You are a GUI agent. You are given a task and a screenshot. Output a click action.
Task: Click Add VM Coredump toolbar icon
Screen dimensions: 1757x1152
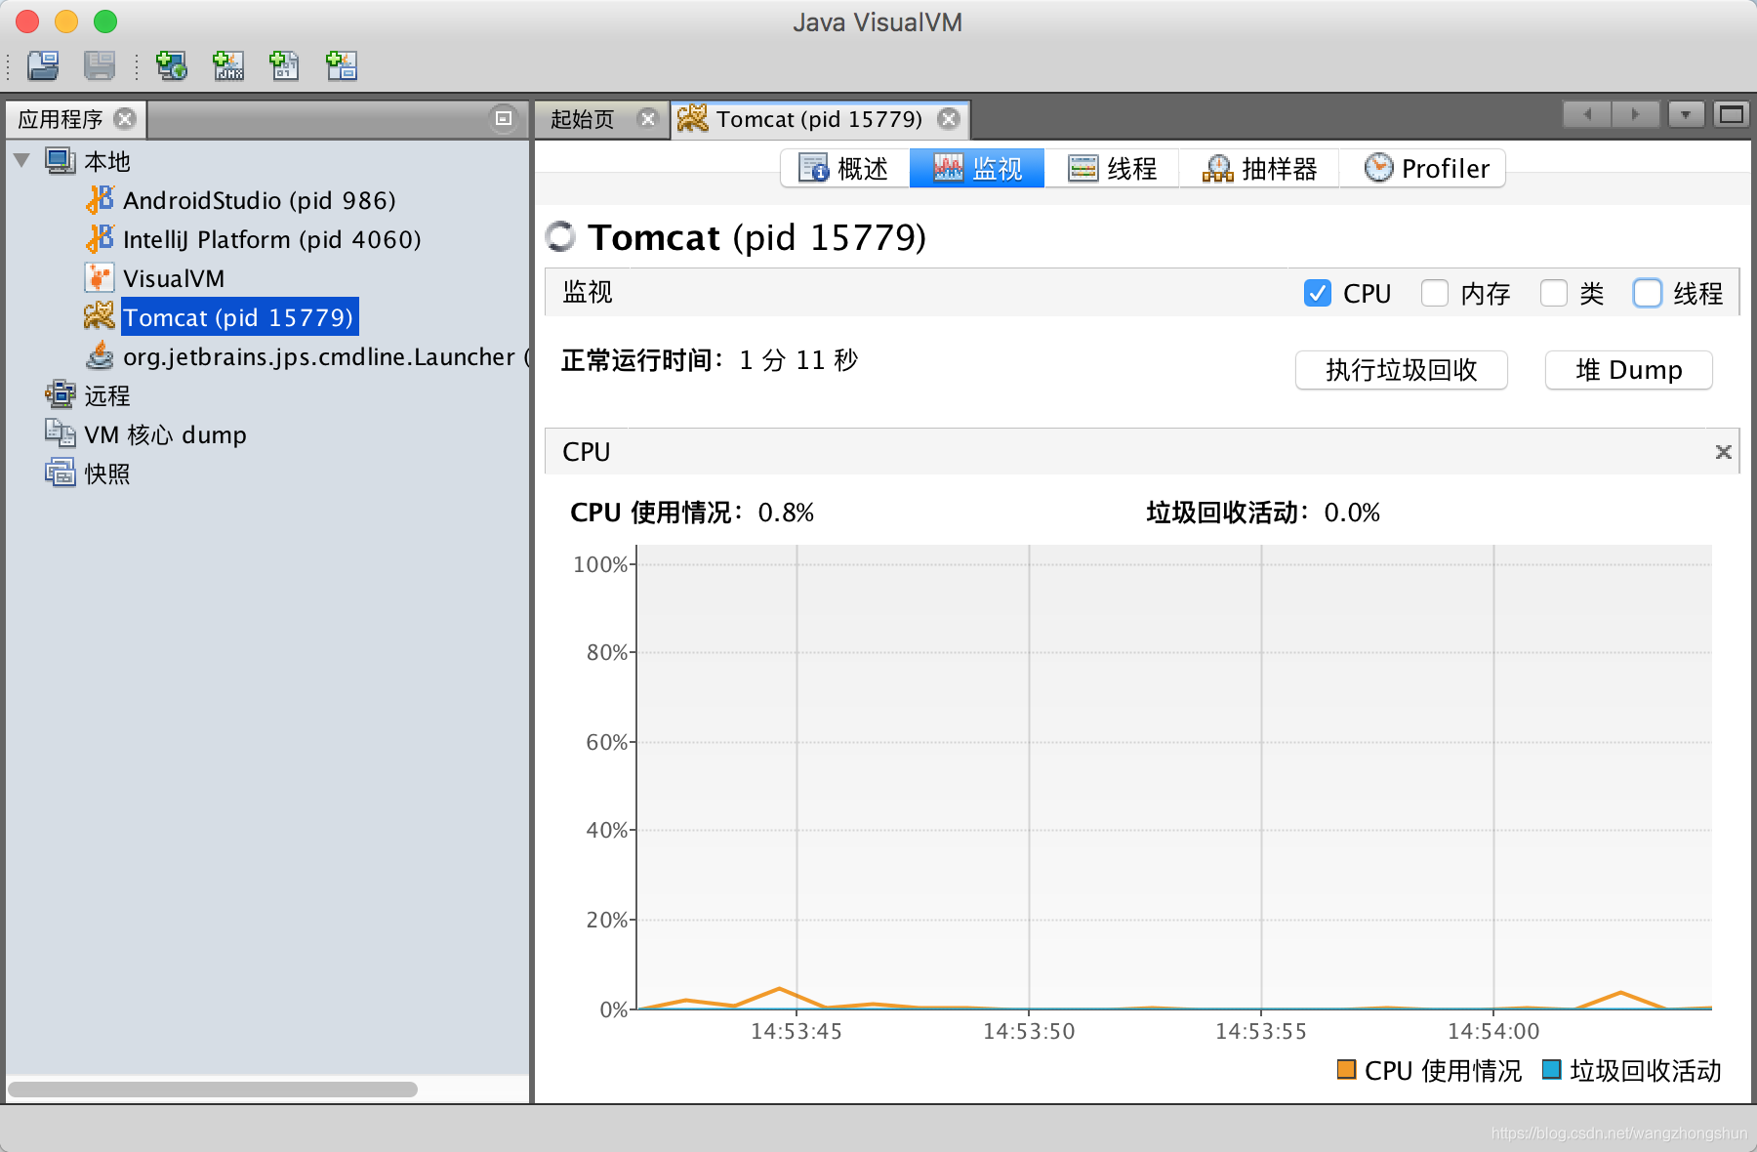pyautogui.click(x=284, y=65)
